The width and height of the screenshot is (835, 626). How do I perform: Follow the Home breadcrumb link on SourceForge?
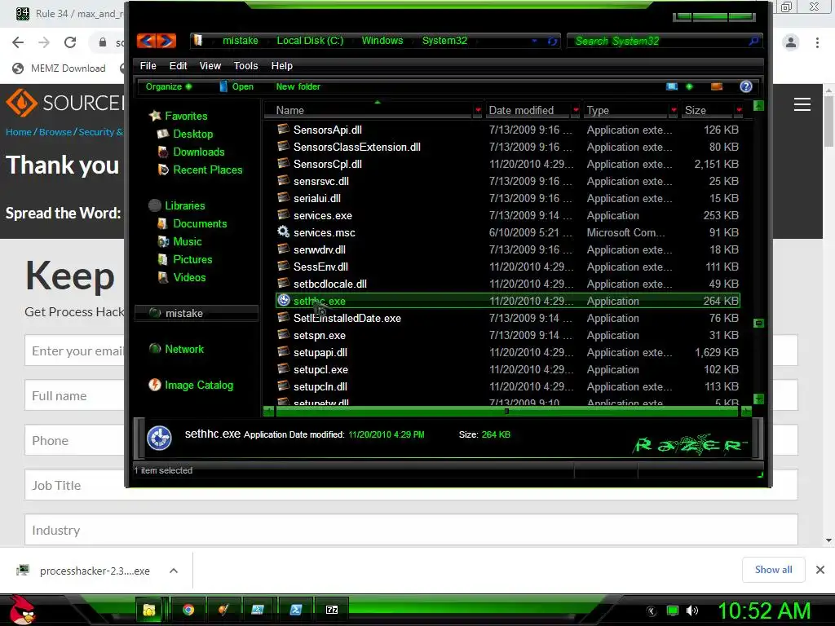(x=19, y=132)
